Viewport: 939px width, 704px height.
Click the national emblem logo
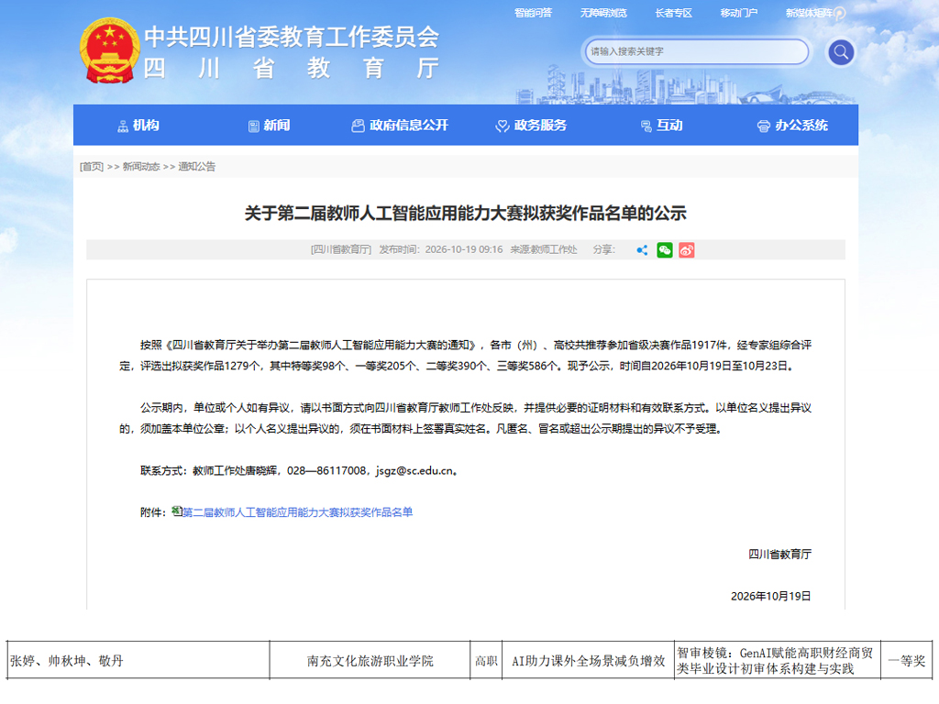tap(109, 51)
